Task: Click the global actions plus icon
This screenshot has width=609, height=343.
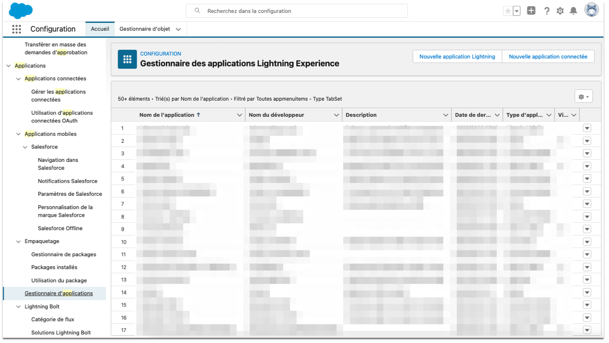Action: pyautogui.click(x=531, y=11)
